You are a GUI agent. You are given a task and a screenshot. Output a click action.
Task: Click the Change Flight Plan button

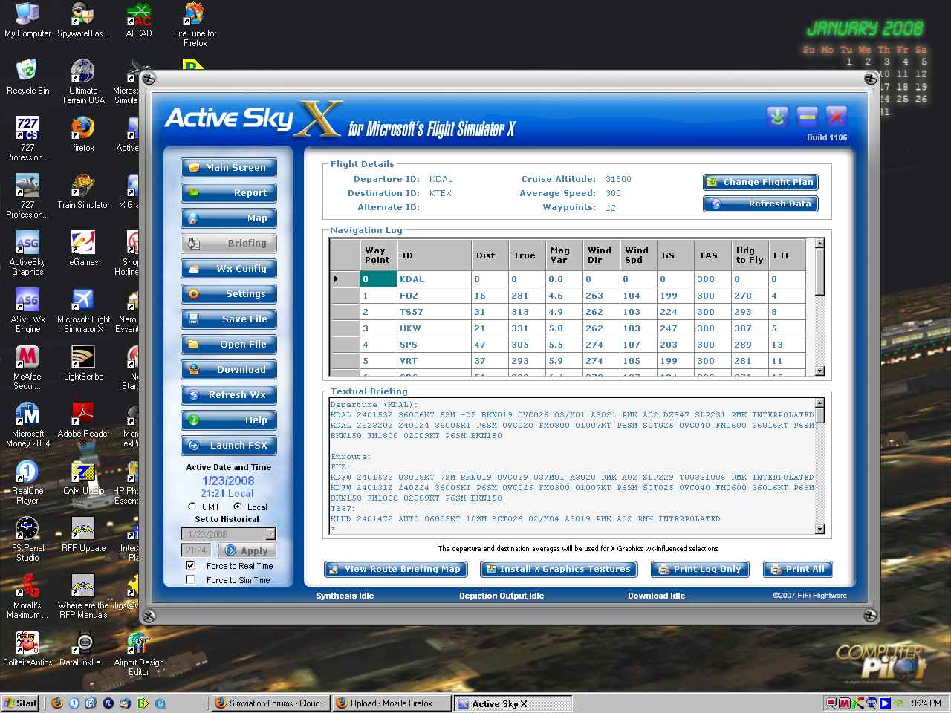pyautogui.click(x=760, y=182)
